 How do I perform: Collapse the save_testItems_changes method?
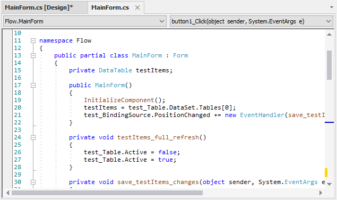tap(33, 182)
